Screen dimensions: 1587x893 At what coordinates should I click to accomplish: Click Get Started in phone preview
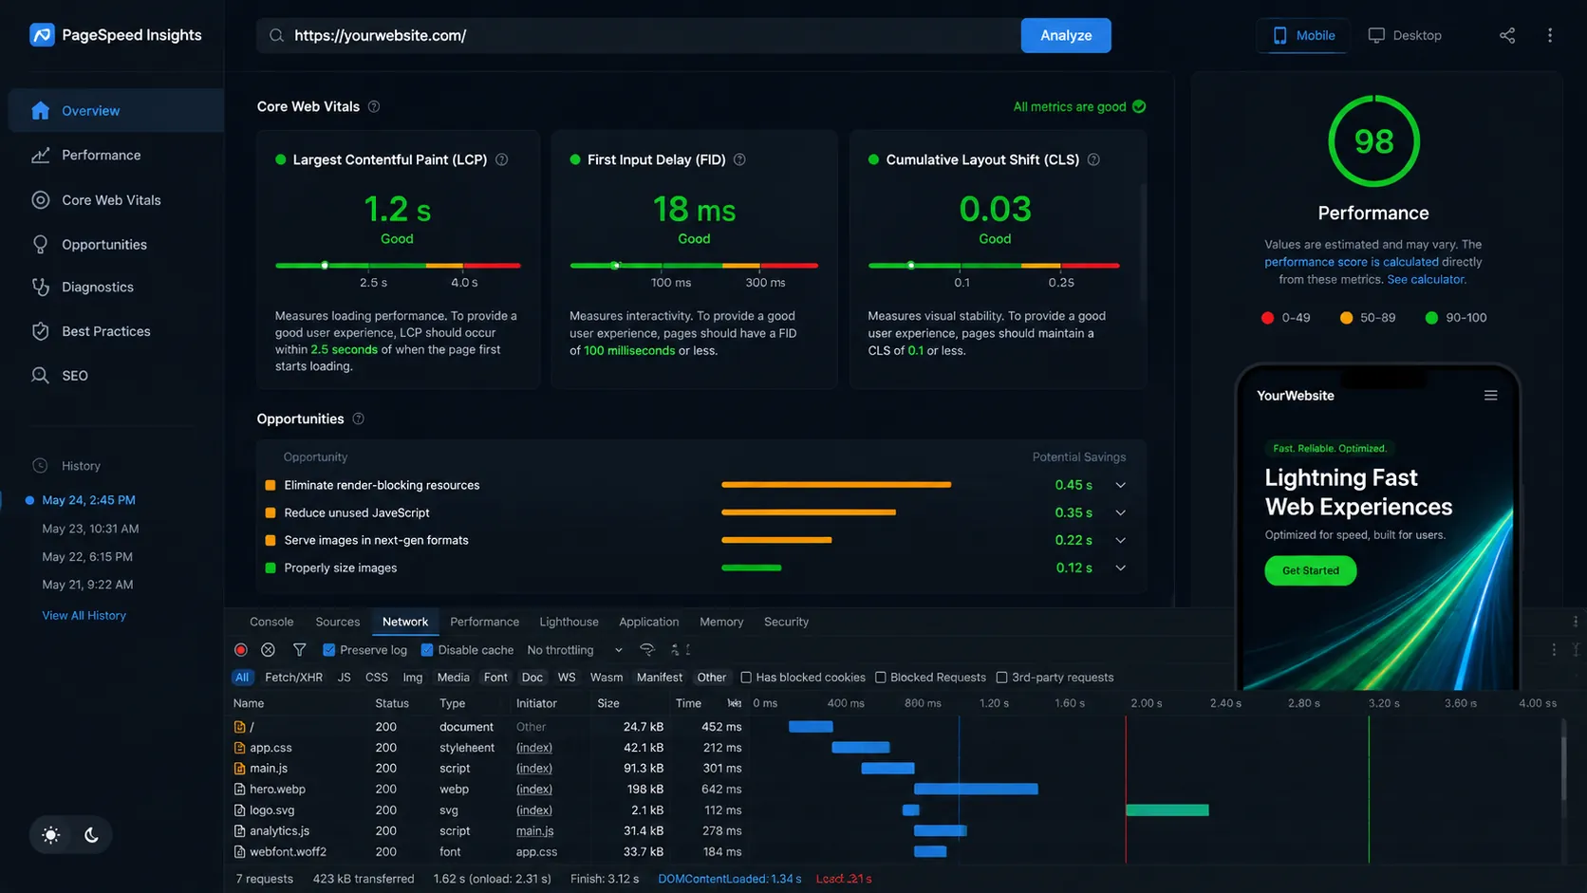click(1310, 570)
